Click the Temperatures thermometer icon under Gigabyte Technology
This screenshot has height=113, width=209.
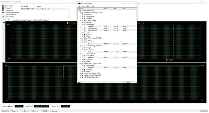84,17
